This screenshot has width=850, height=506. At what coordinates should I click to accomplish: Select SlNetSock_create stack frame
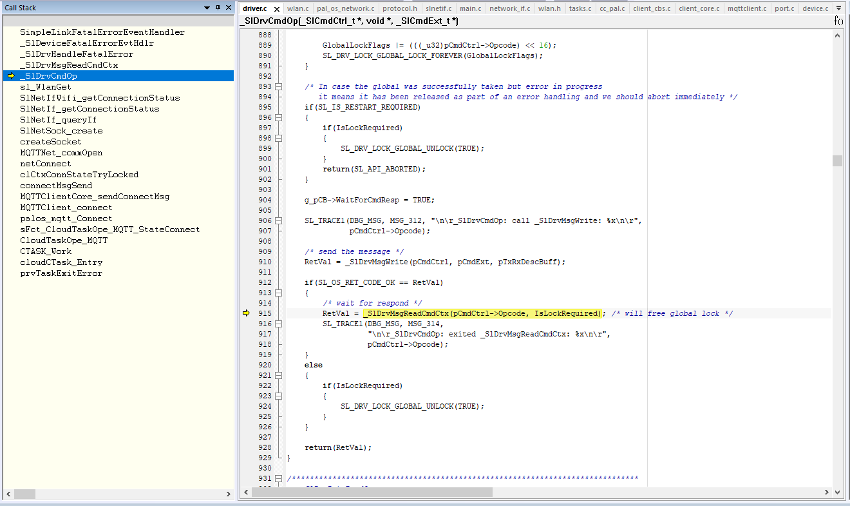[61, 131]
